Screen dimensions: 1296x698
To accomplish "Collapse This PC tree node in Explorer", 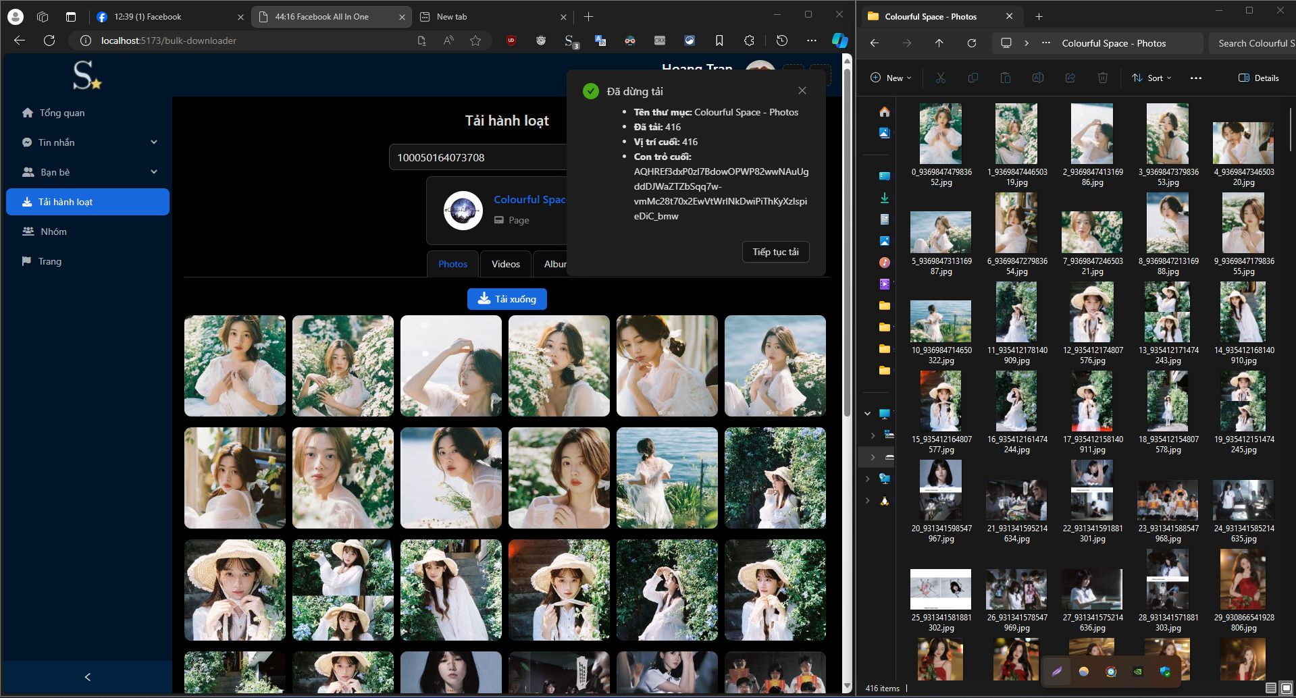I will click(868, 414).
